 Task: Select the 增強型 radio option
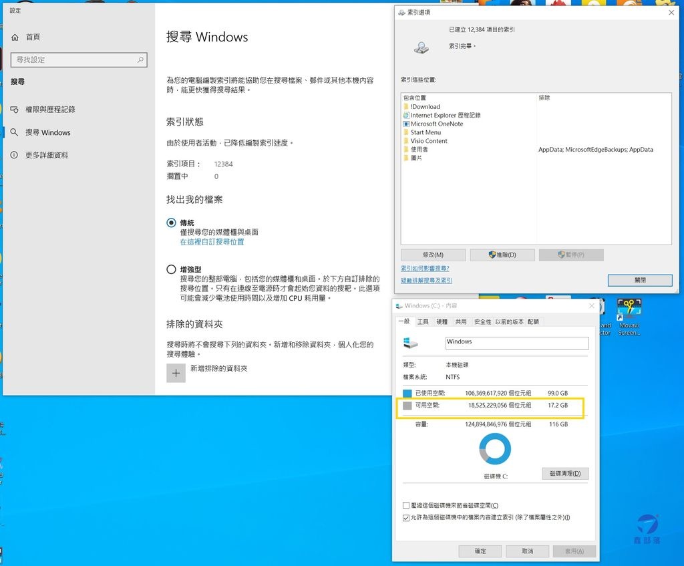click(x=171, y=269)
